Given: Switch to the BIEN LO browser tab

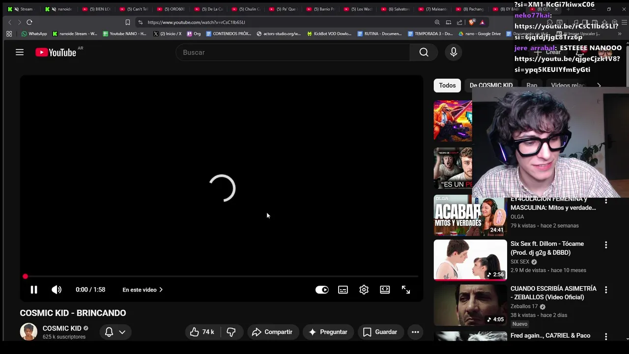Looking at the screenshot, I should [97, 9].
